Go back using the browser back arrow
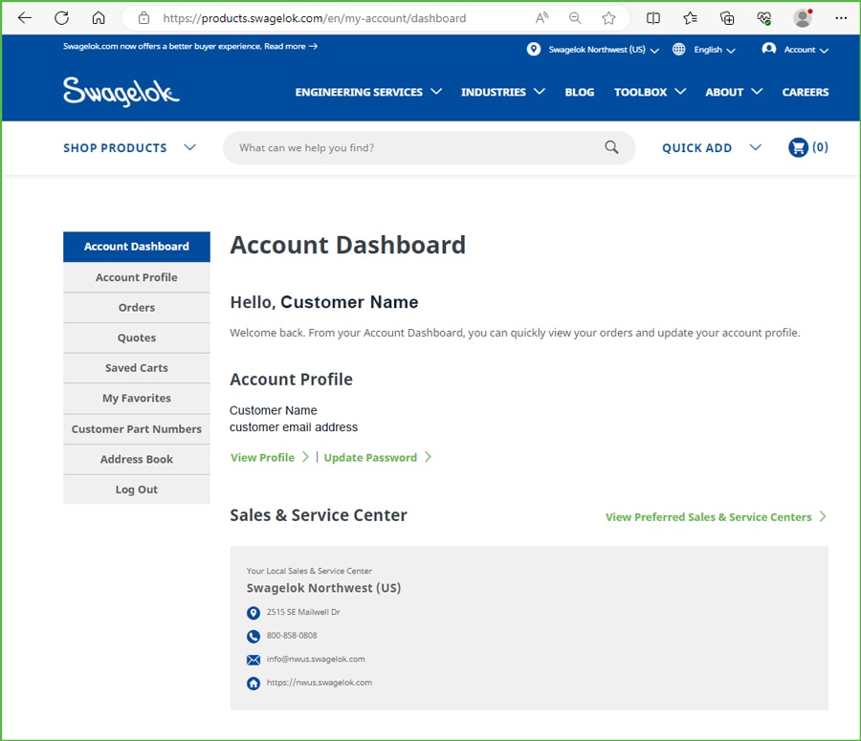Image resolution: width=861 pixels, height=741 pixels. 25,18
